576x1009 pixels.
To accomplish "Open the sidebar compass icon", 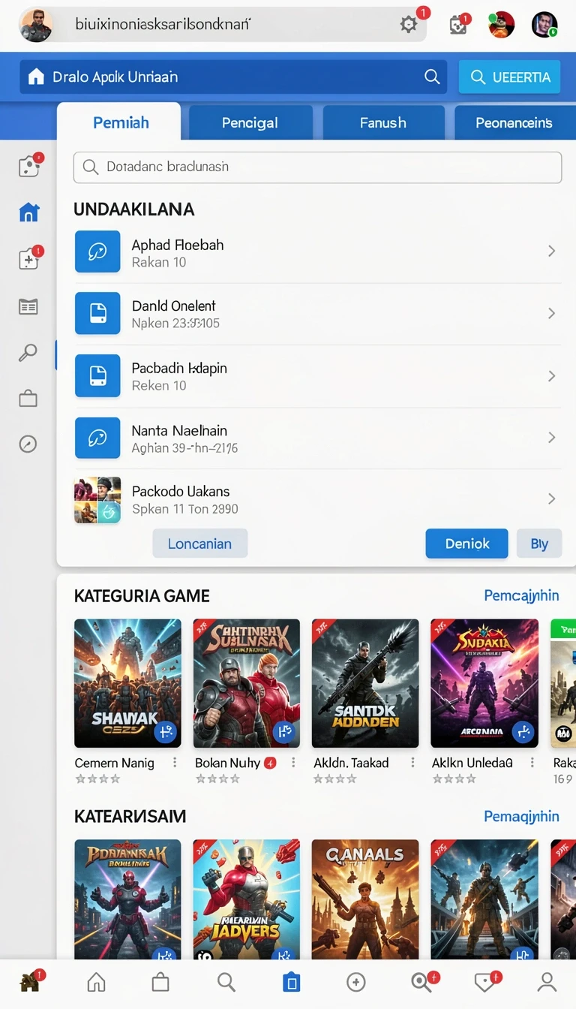I will pyautogui.click(x=28, y=444).
